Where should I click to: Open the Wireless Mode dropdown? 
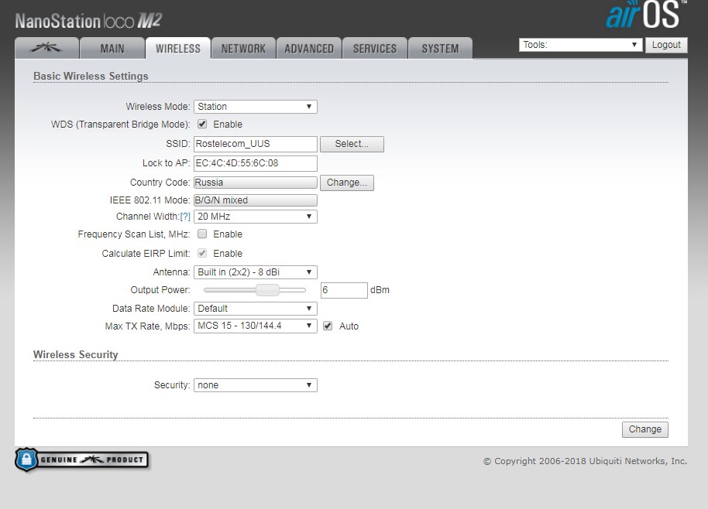tap(256, 107)
